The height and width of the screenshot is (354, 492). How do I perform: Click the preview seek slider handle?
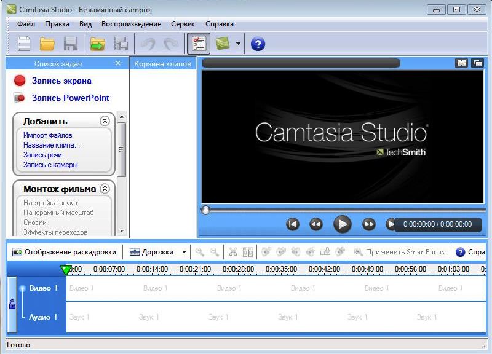pos(205,210)
